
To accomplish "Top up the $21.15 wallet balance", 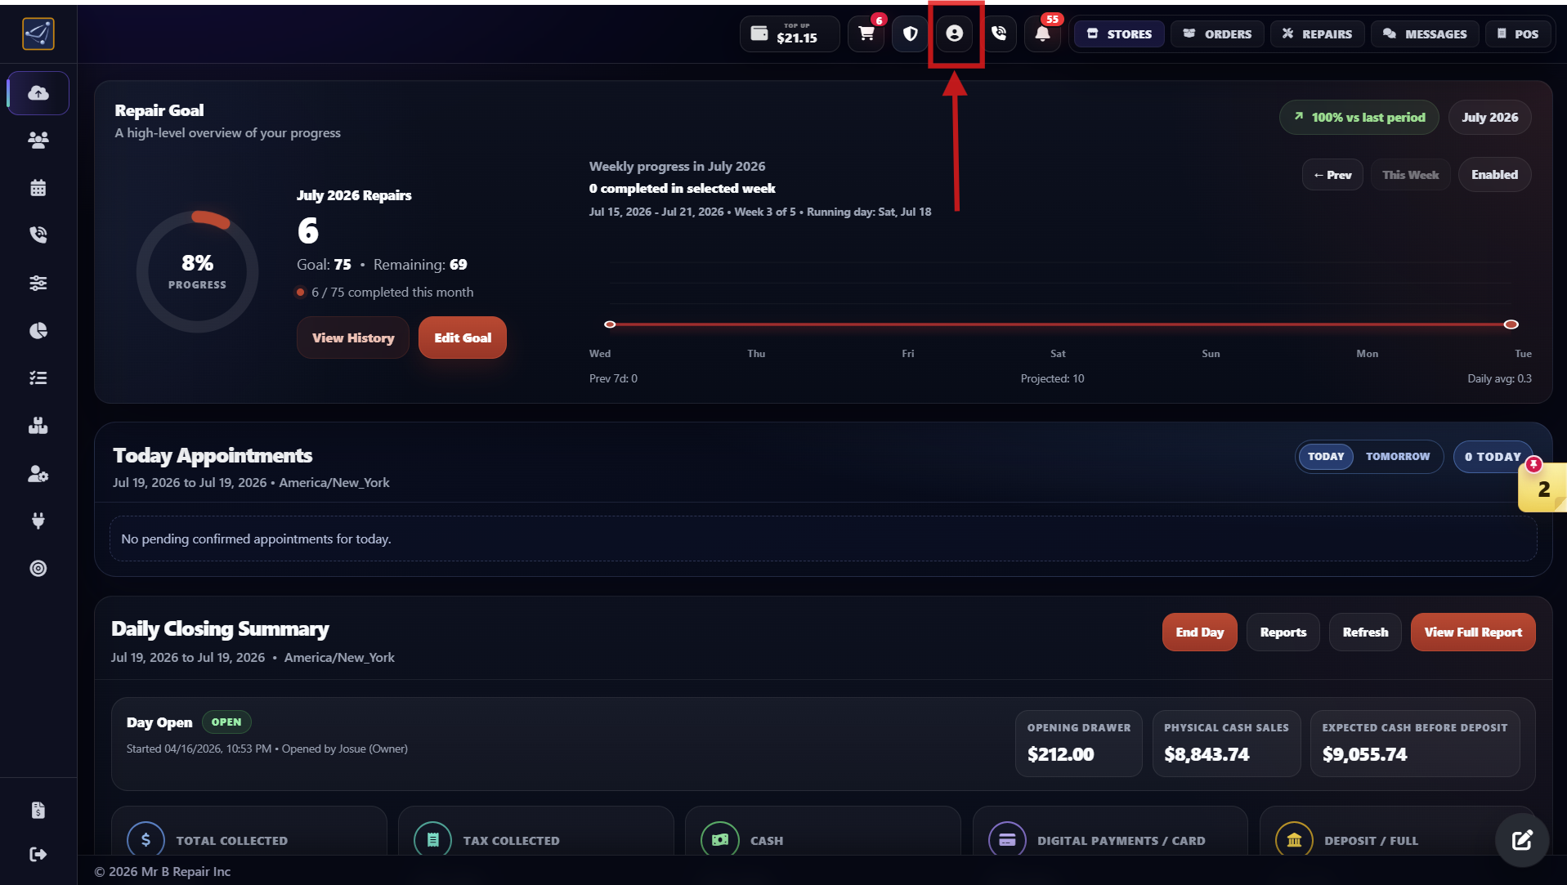I will click(790, 34).
